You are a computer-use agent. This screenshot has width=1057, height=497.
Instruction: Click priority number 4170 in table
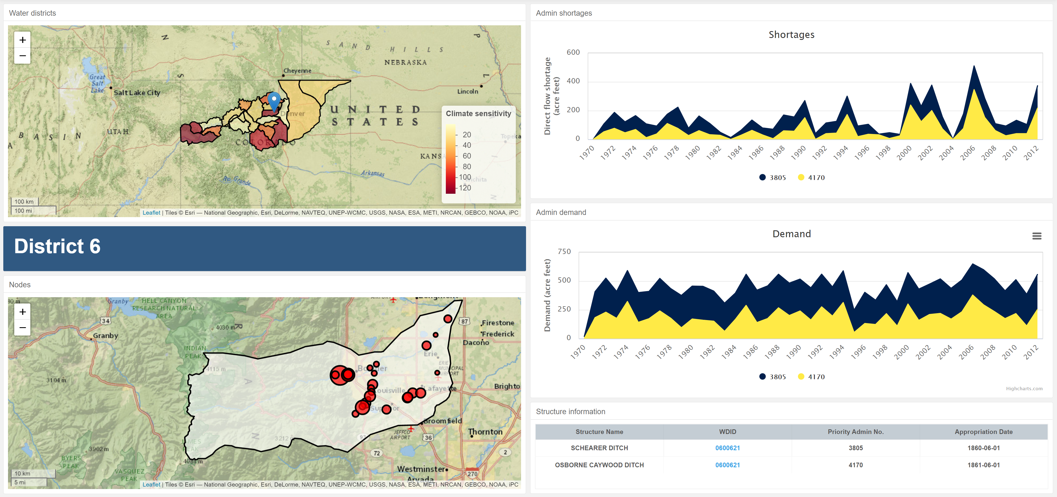[856, 465]
